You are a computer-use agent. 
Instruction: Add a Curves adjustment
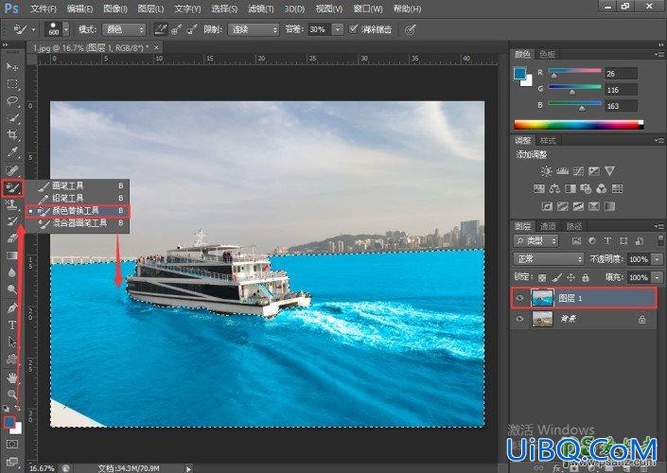[x=578, y=171]
